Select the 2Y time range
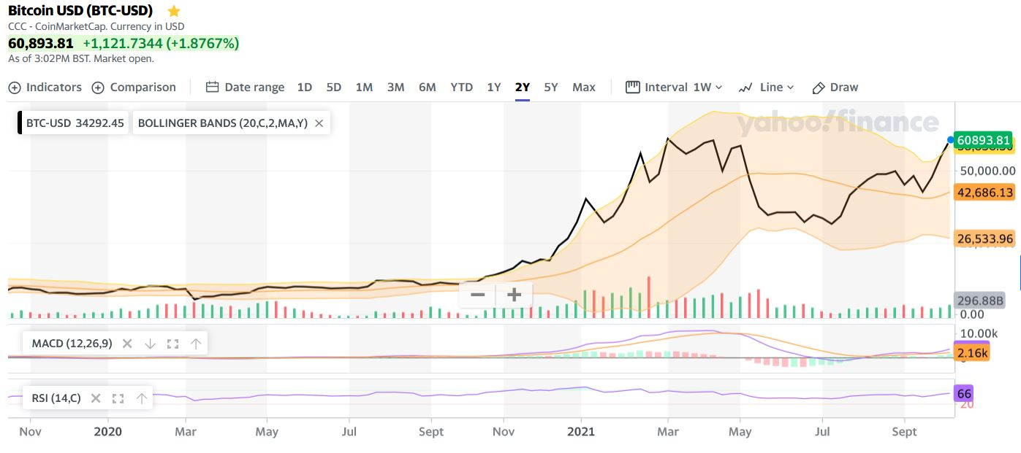1021x453 pixels. point(523,87)
